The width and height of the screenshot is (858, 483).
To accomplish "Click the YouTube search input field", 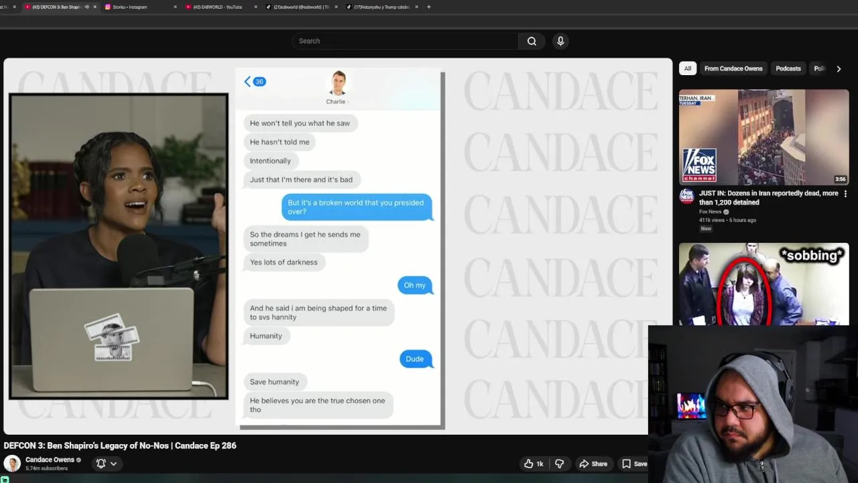I will (x=405, y=41).
